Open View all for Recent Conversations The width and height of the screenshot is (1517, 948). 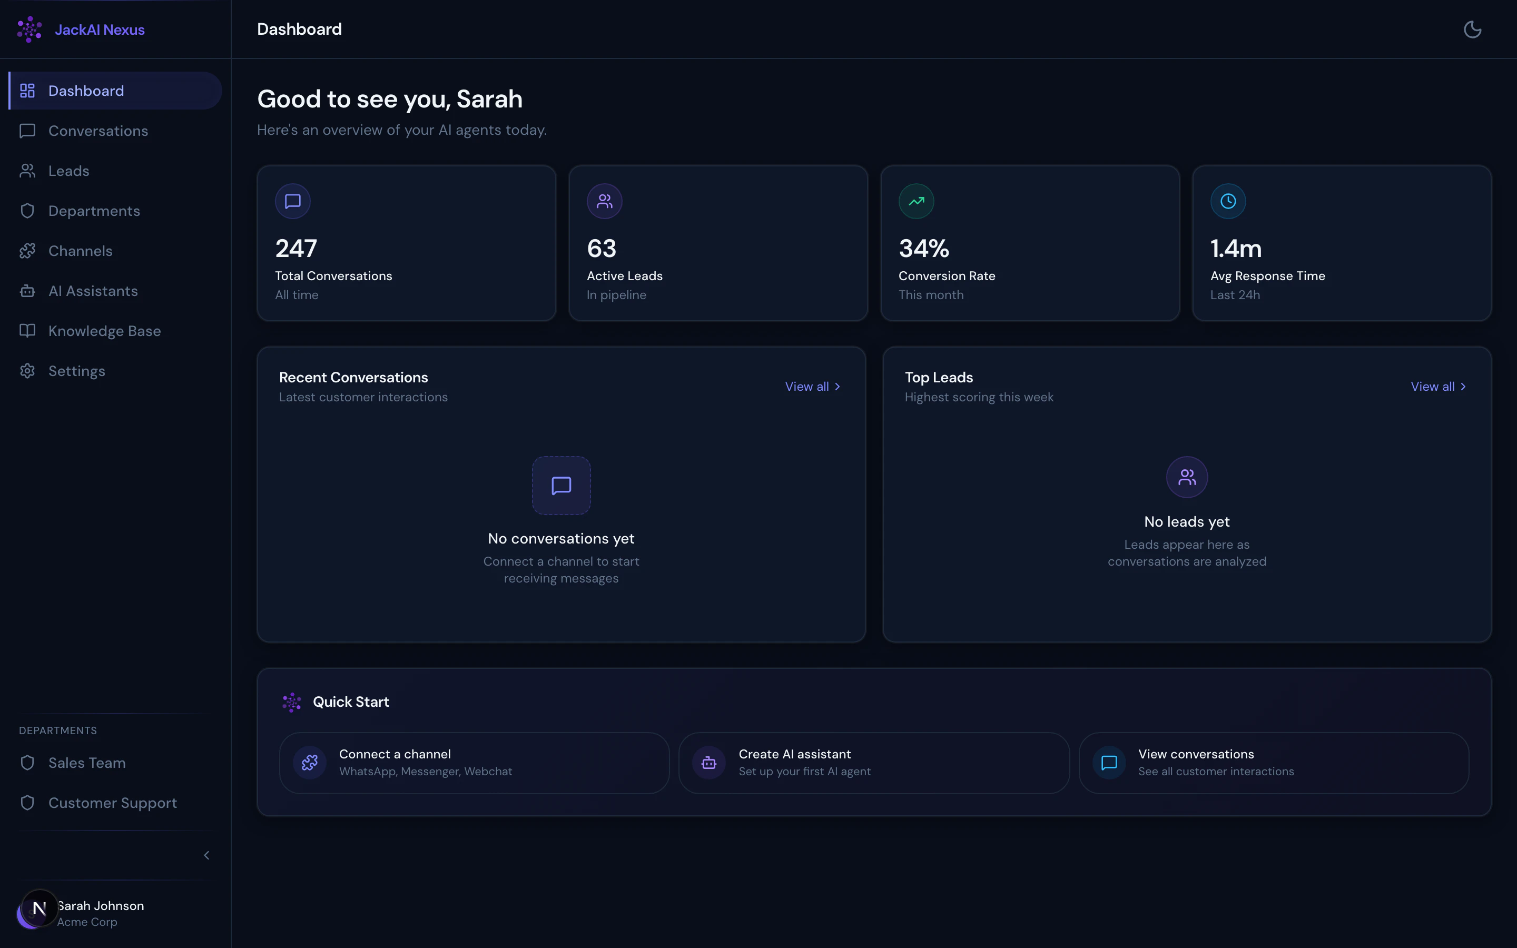click(x=812, y=387)
